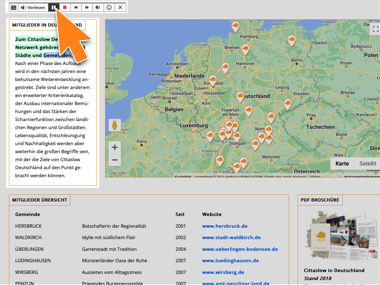The image size is (380, 285).
Task: Open the player volume control
Action: [x=98, y=7]
